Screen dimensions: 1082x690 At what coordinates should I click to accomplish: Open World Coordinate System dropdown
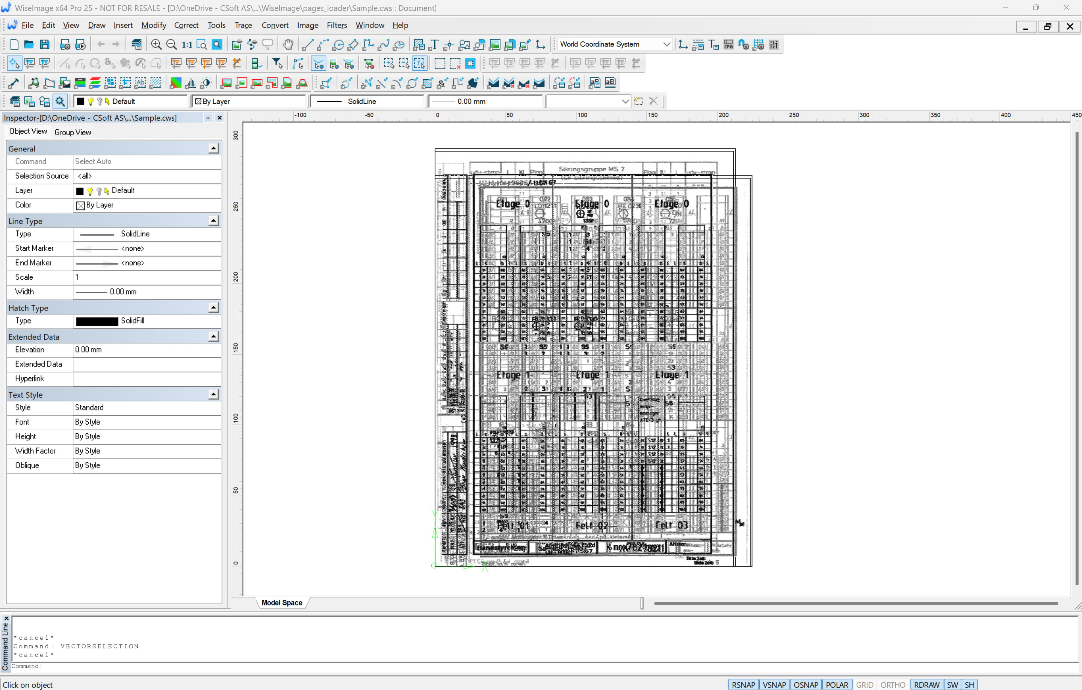coord(666,44)
